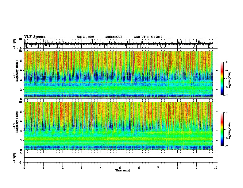
Task: Click the ch.2 spectrogram "8" kHz tick label
Action: [21, 112]
